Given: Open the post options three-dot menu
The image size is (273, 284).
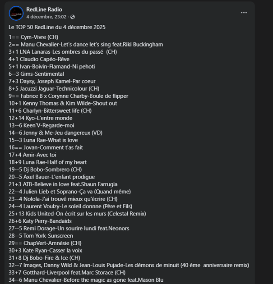Looking at the screenshot, I should 244,13.
